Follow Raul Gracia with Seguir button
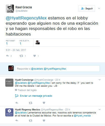 [x=87, y=9]
